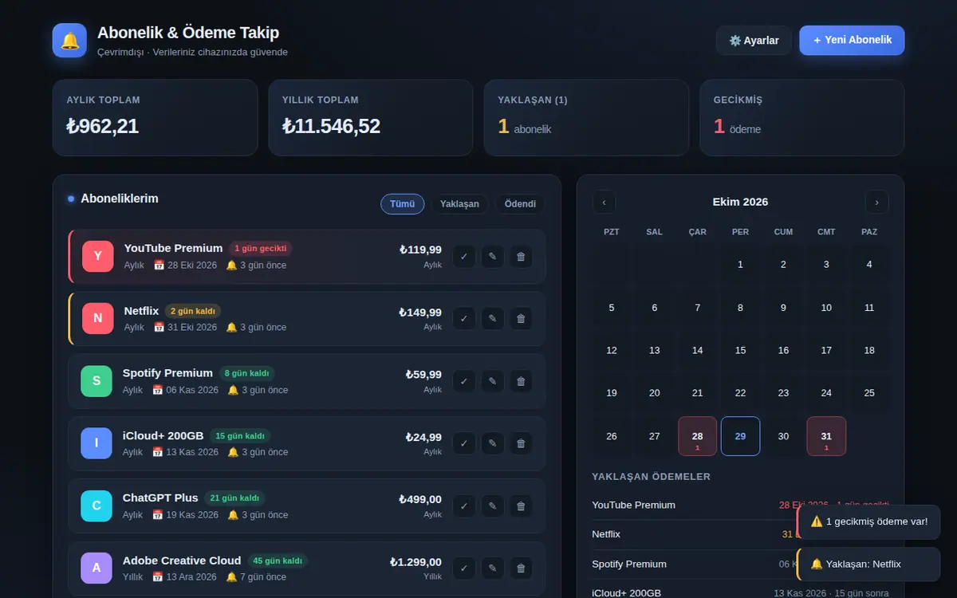Click the Yaklaşan (1) summary card

tap(587, 117)
